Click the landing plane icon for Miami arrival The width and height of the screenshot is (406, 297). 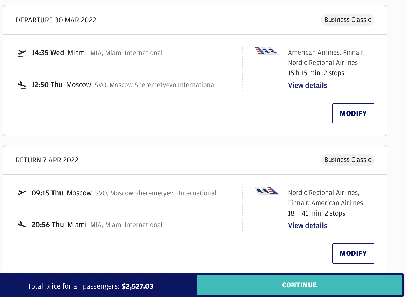pyautogui.click(x=22, y=225)
